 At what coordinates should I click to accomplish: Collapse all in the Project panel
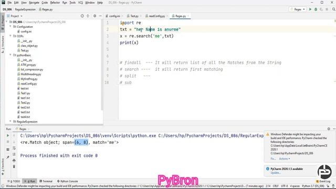[x=88, y=16]
